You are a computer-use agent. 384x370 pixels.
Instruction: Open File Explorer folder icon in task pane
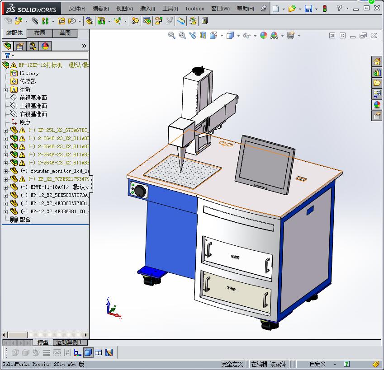click(x=377, y=83)
